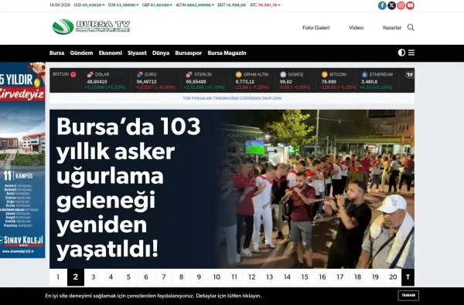Click the Dolar currency icon in ticker
Viewport: 464px width, 305px height.
point(90,74)
